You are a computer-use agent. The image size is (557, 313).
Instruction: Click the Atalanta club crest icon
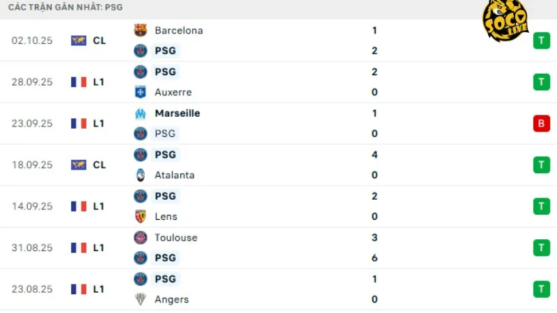141,175
